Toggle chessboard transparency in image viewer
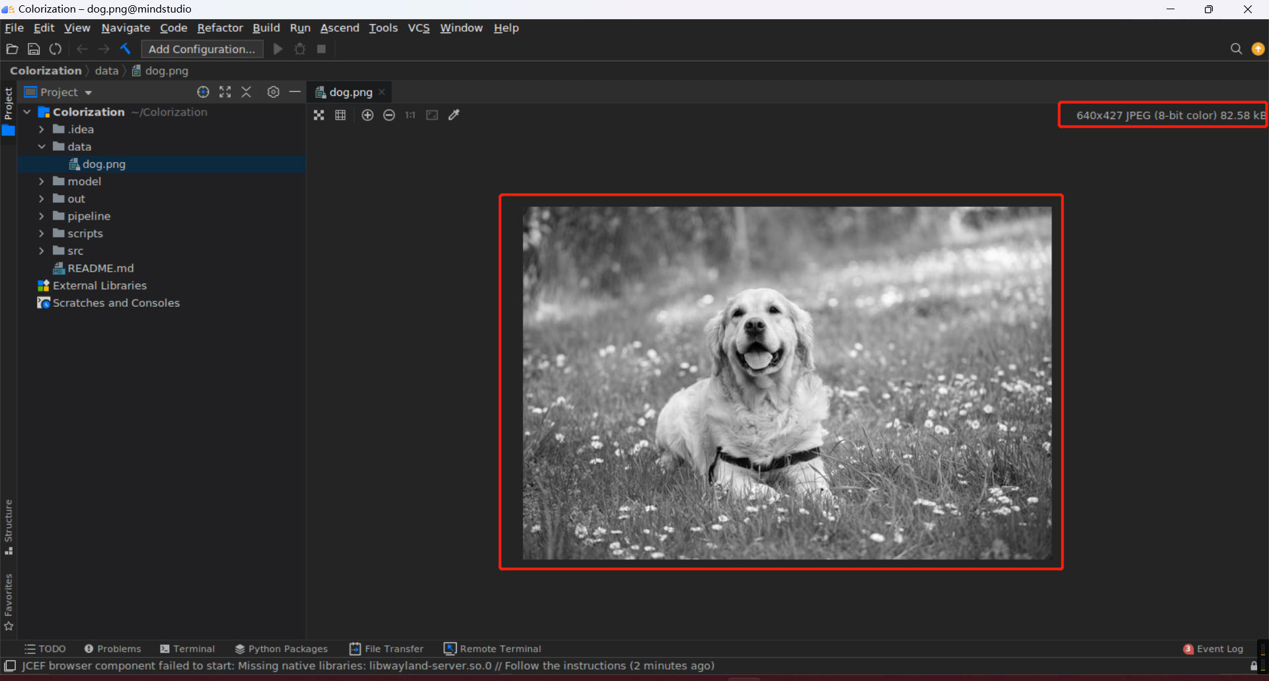This screenshot has height=681, width=1269. pyautogui.click(x=319, y=115)
